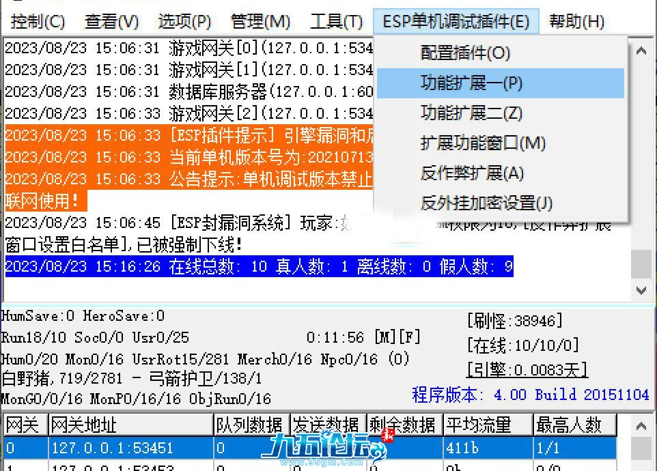Open the 管理(M) menu
This screenshot has height=471, width=657.
click(x=260, y=21)
